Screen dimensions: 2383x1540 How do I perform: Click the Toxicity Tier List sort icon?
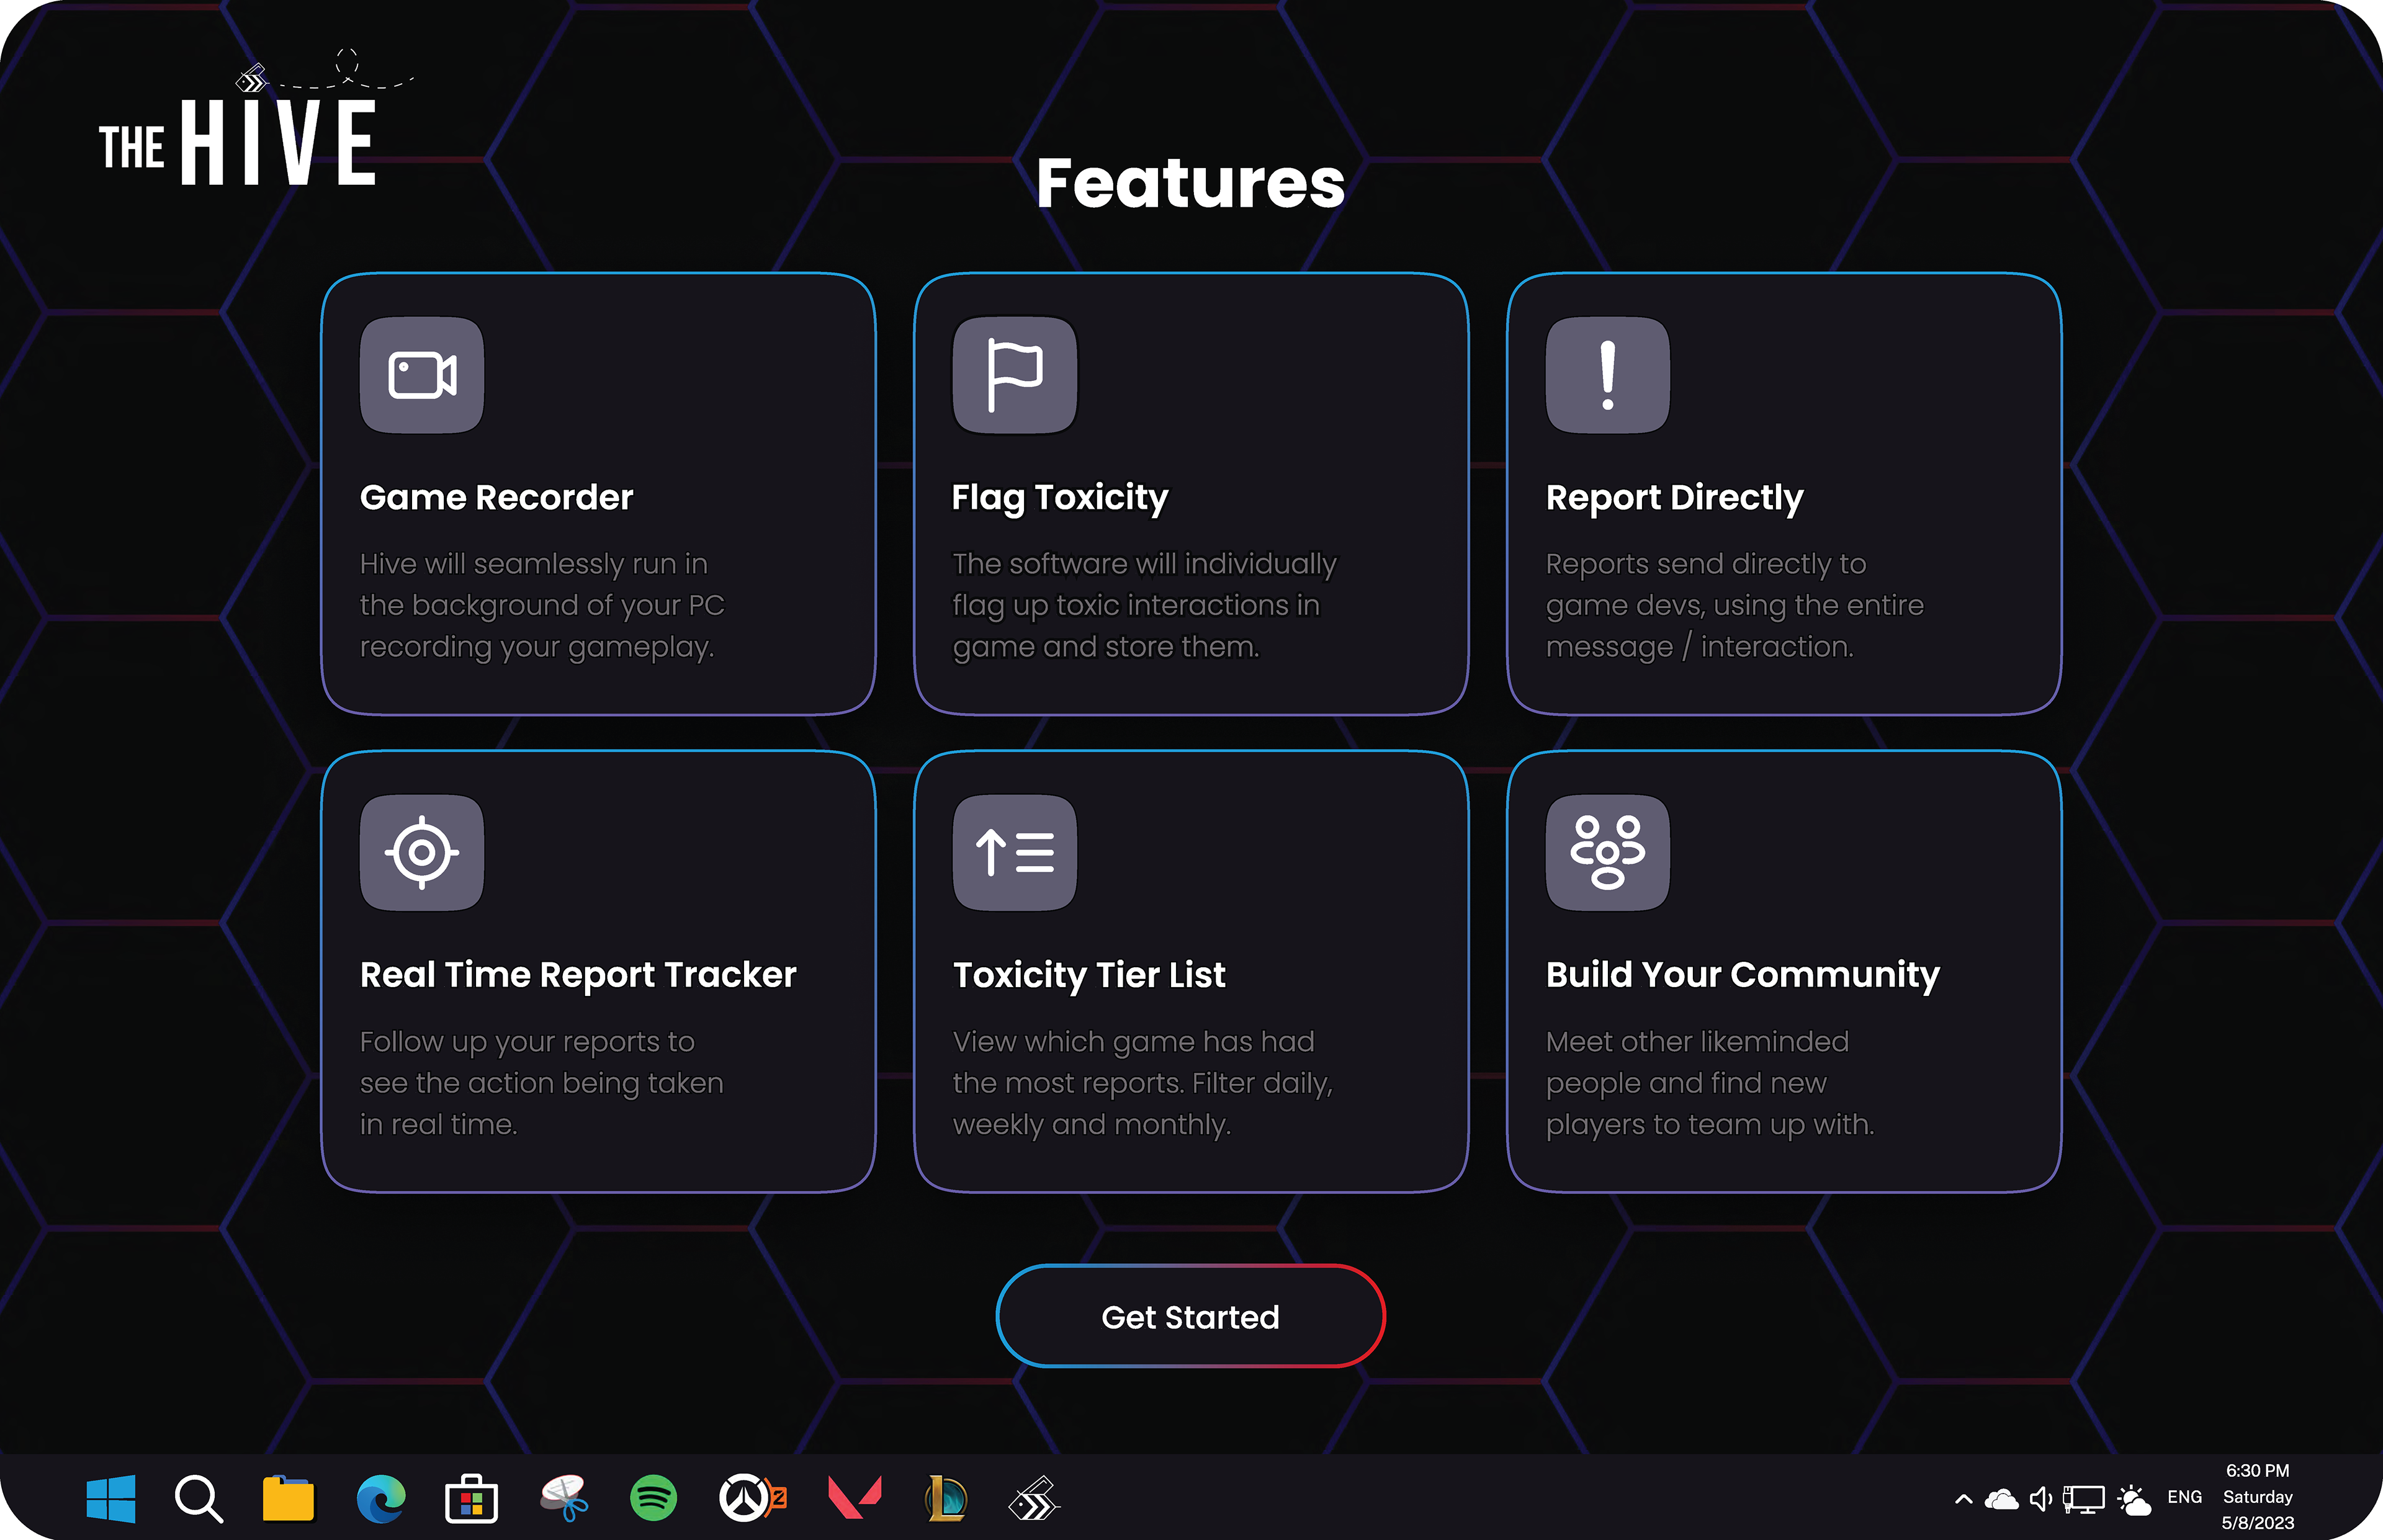pyautogui.click(x=1015, y=853)
